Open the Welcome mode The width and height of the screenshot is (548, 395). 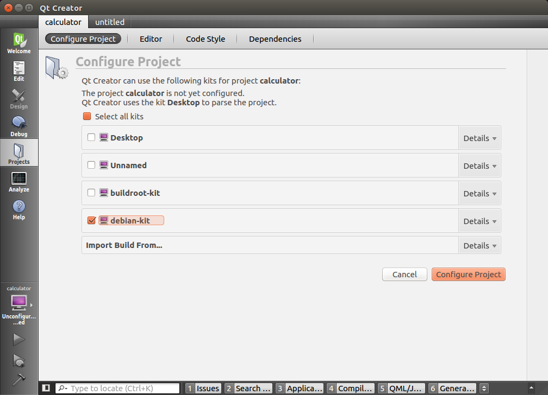click(x=19, y=43)
